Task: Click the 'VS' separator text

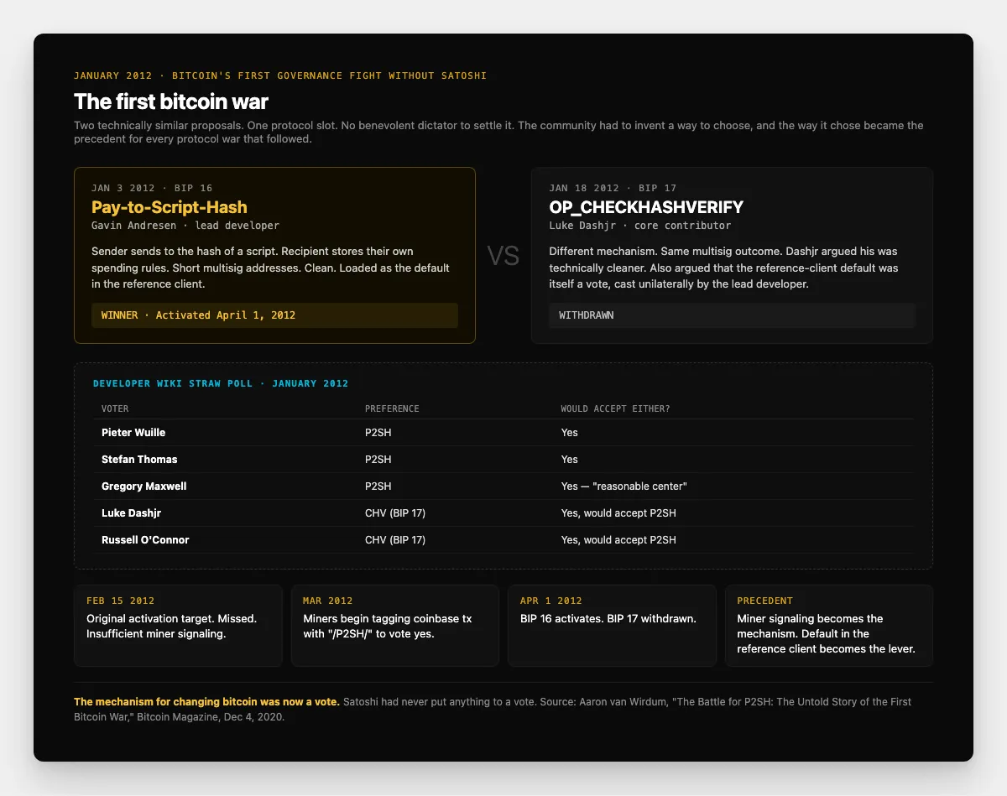Action: click(503, 256)
